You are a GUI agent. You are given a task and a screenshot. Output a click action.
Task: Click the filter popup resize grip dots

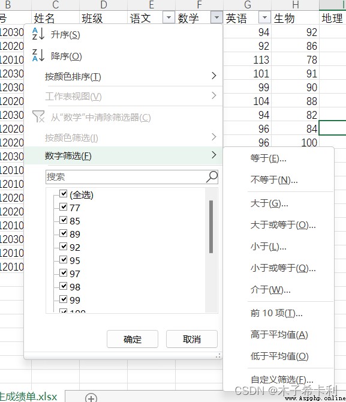218,356
